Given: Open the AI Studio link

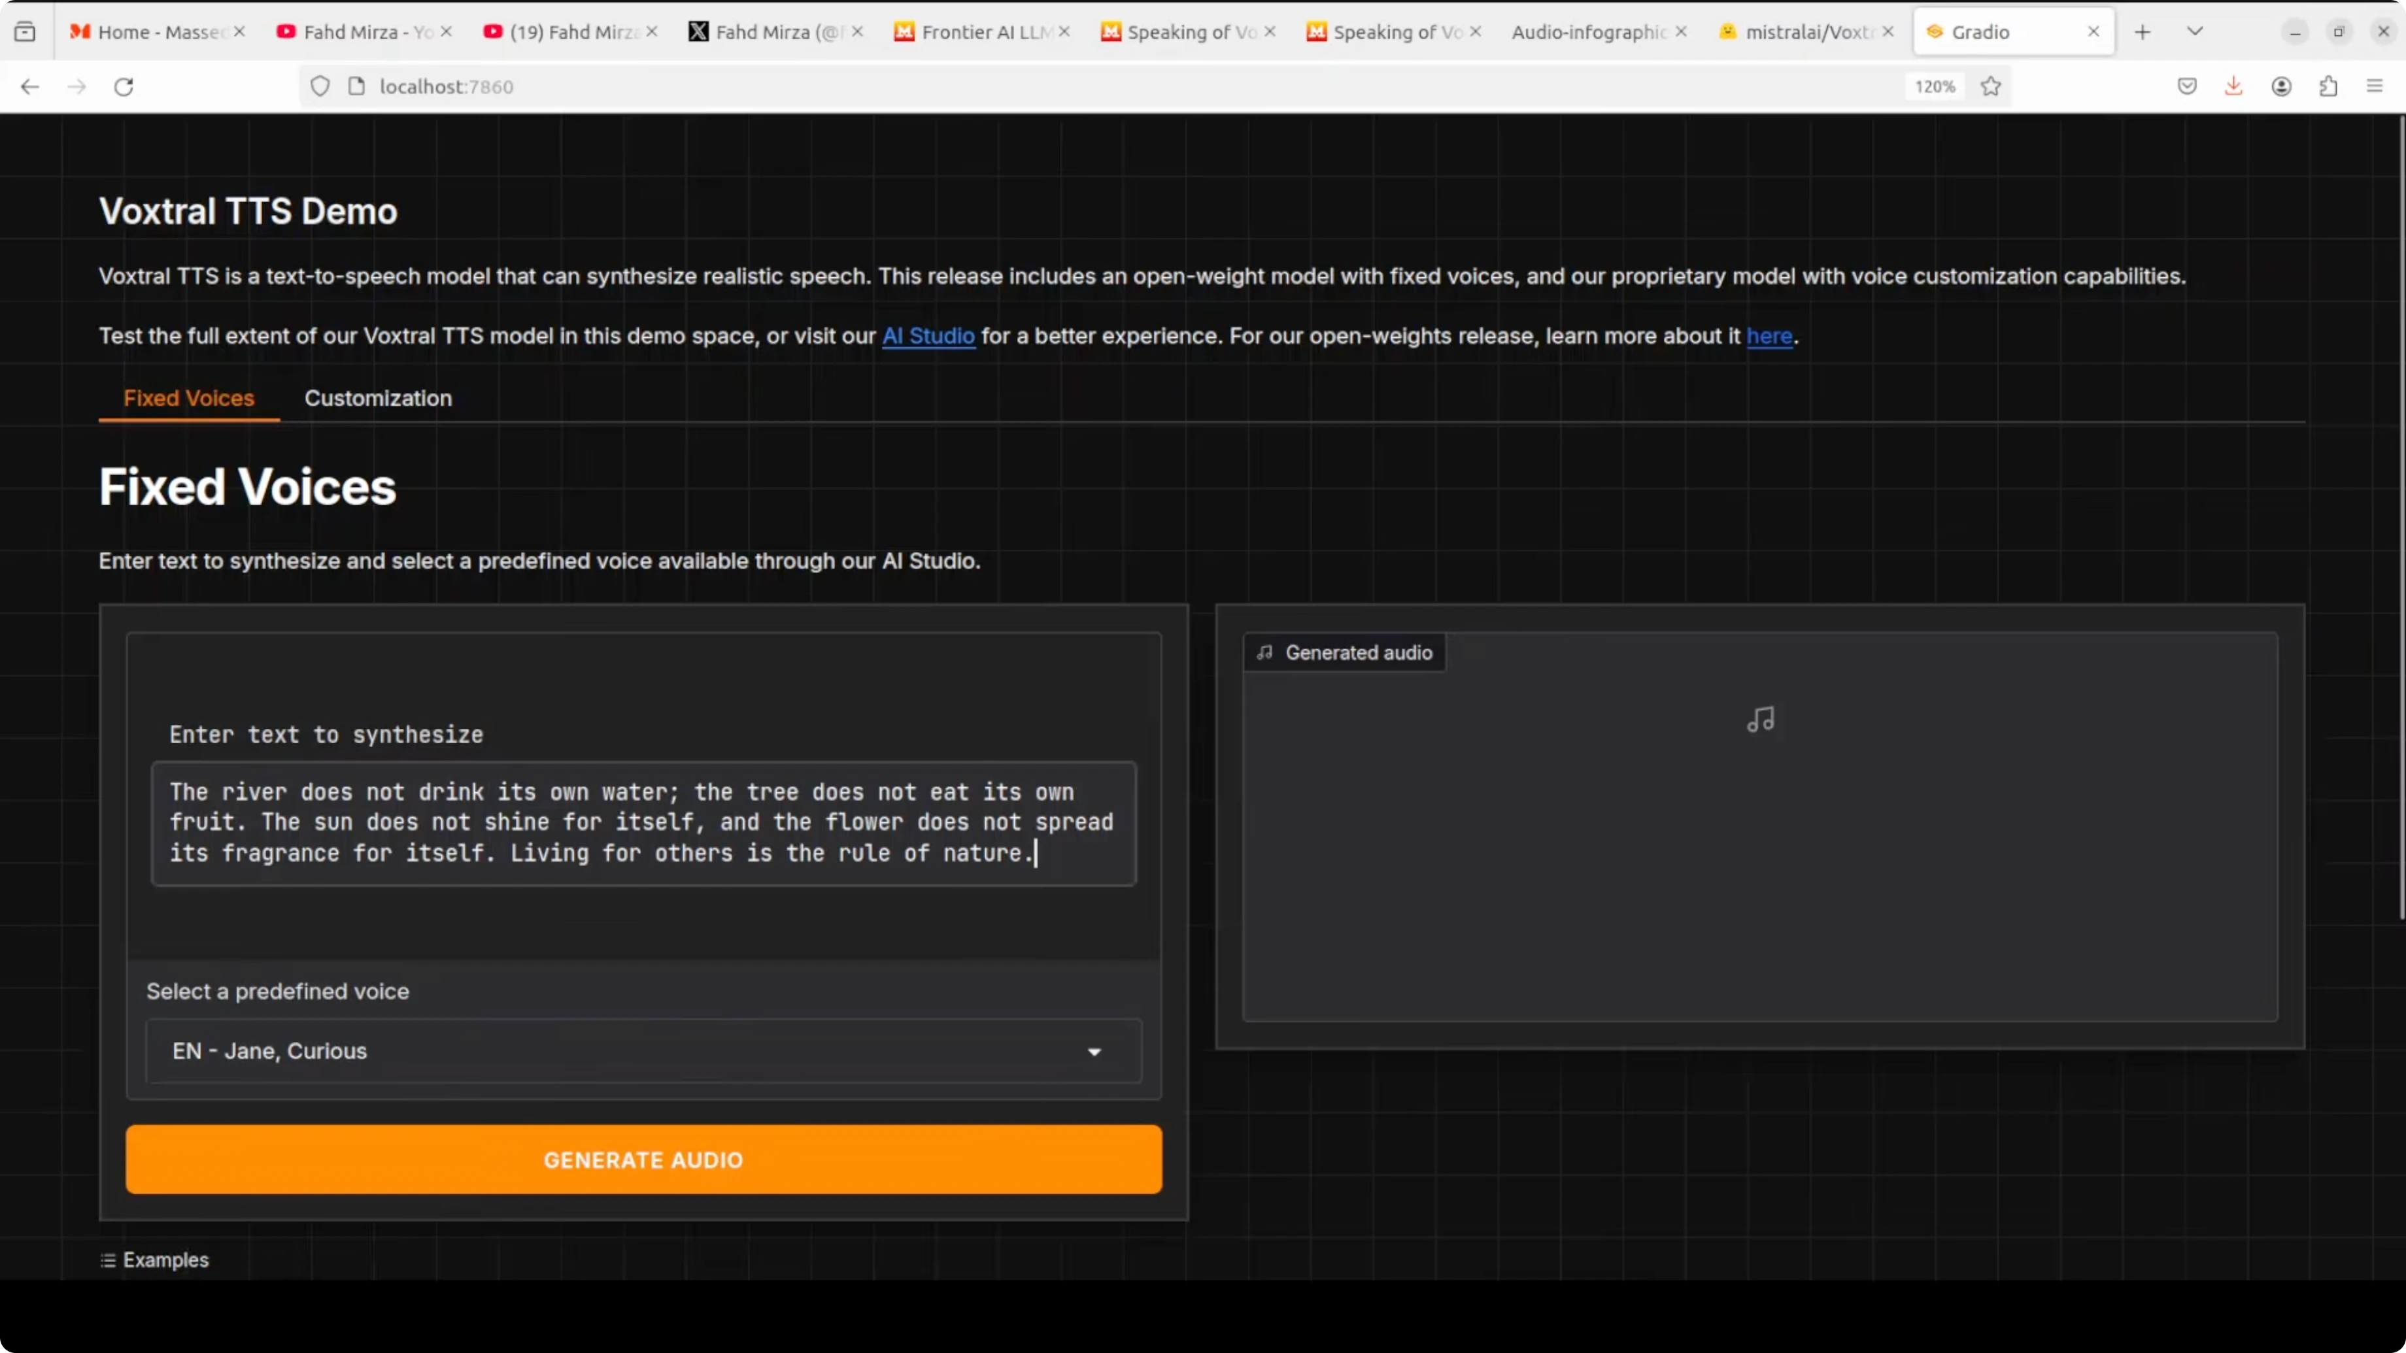Looking at the screenshot, I should click(x=928, y=336).
